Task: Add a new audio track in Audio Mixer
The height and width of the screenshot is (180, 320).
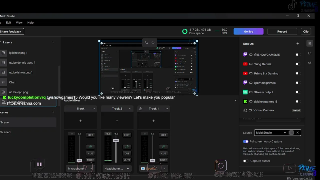Action: coord(85,100)
